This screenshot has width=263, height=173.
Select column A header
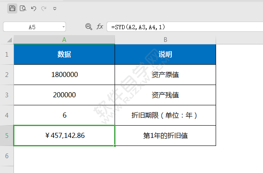[x=64, y=40]
